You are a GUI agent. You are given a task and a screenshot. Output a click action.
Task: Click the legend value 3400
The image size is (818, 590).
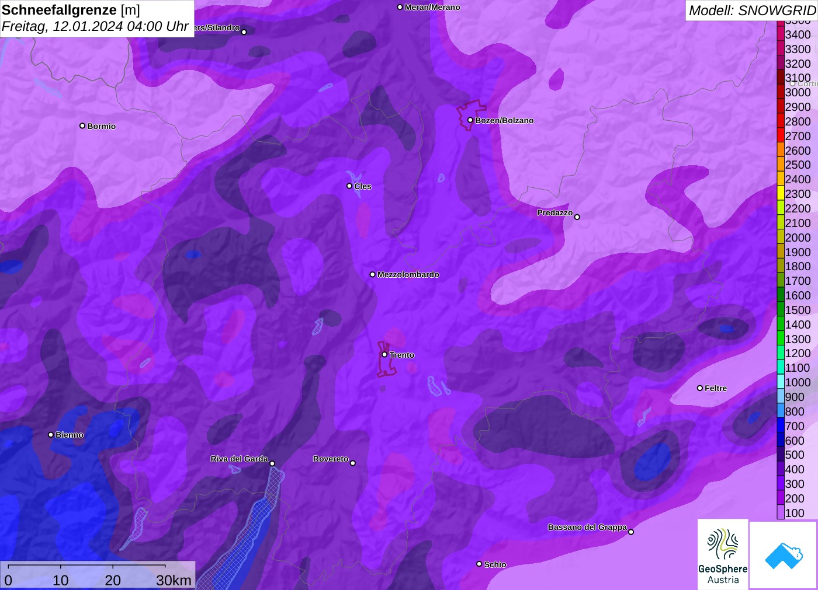798,34
